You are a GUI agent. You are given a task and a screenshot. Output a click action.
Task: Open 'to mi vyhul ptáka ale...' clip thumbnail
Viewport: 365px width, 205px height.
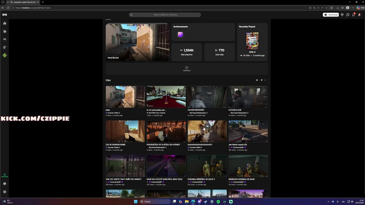point(166,97)
